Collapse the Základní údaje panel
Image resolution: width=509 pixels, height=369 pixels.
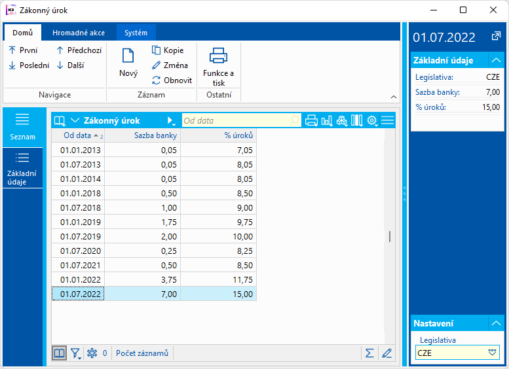click(x=496, y=60)
